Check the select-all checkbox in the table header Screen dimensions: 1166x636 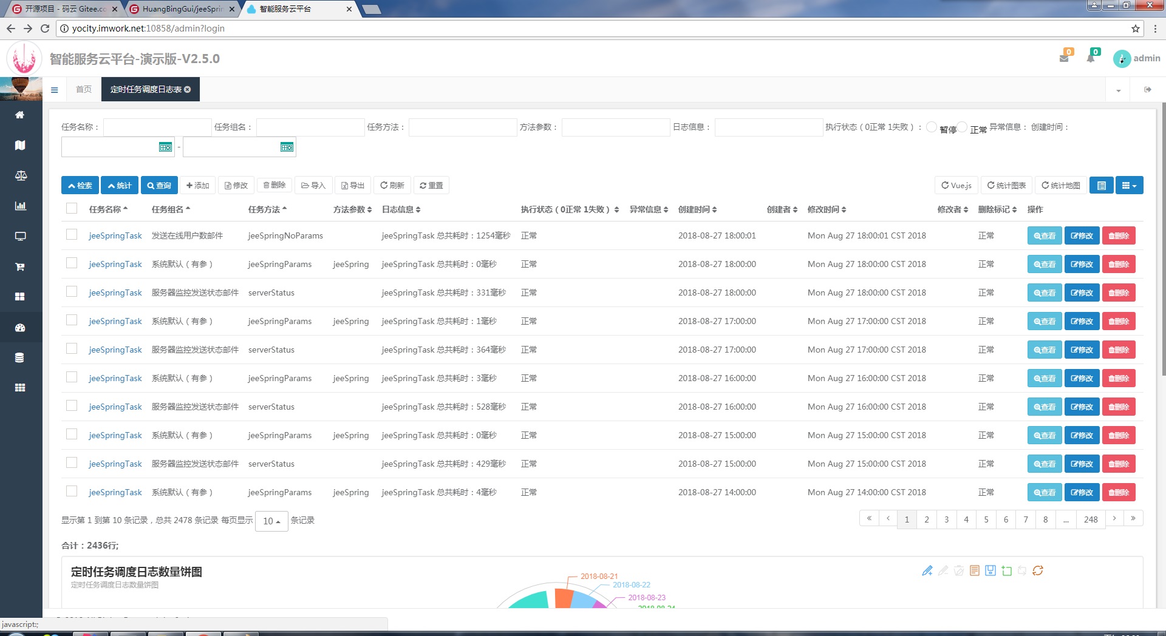coord(72,209)
